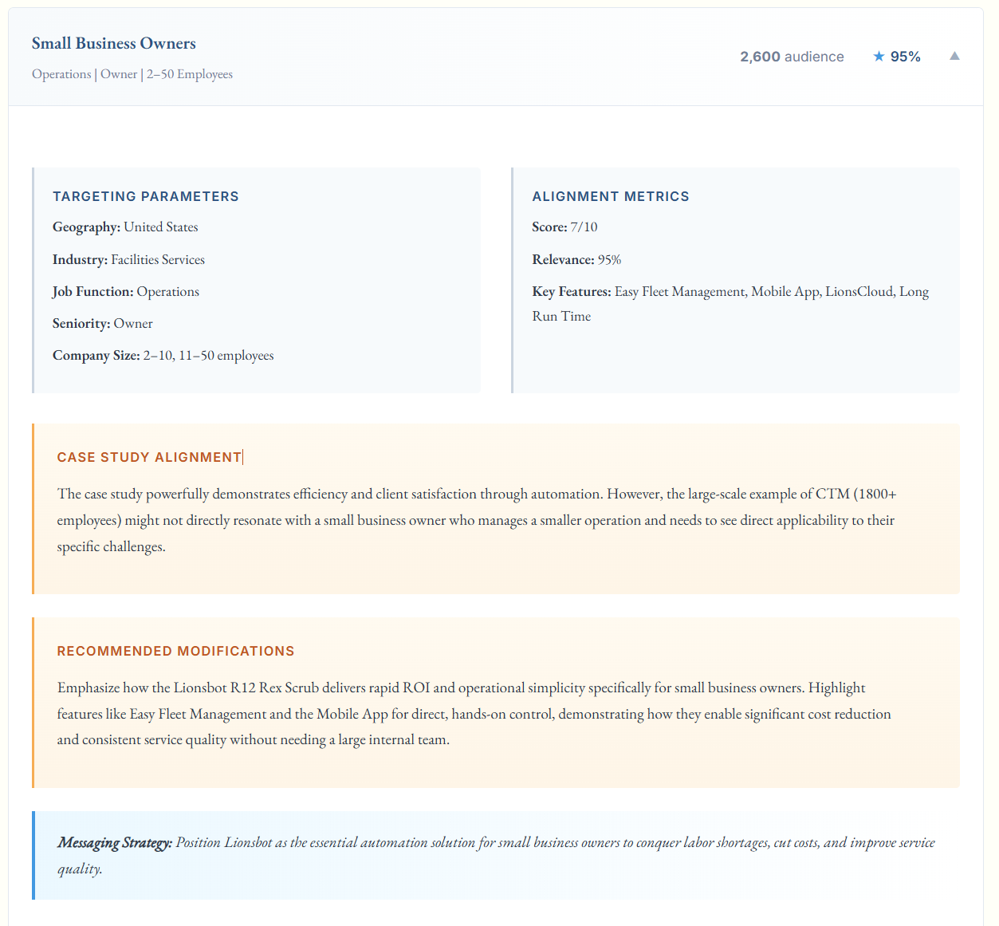Click the star icon beside 95%

pyautogui.click(x=879, y=57)
